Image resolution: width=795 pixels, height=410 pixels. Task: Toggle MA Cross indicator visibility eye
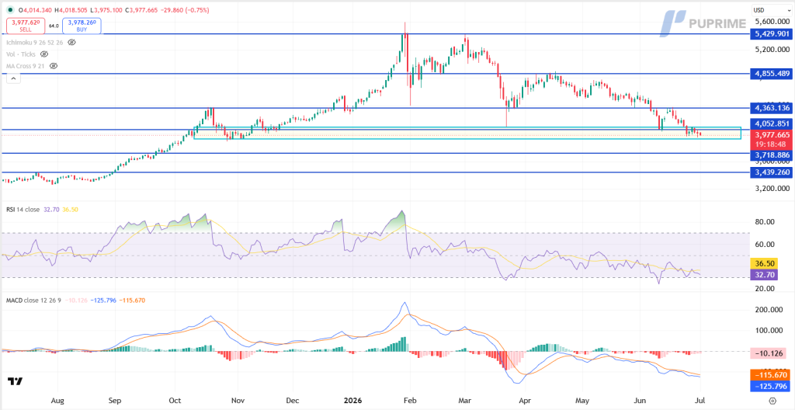click(x=54, y=66)
